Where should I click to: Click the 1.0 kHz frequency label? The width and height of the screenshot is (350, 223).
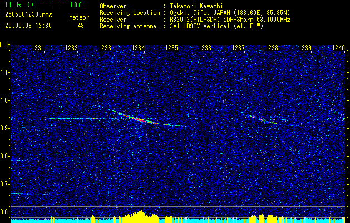click(4, 100)
